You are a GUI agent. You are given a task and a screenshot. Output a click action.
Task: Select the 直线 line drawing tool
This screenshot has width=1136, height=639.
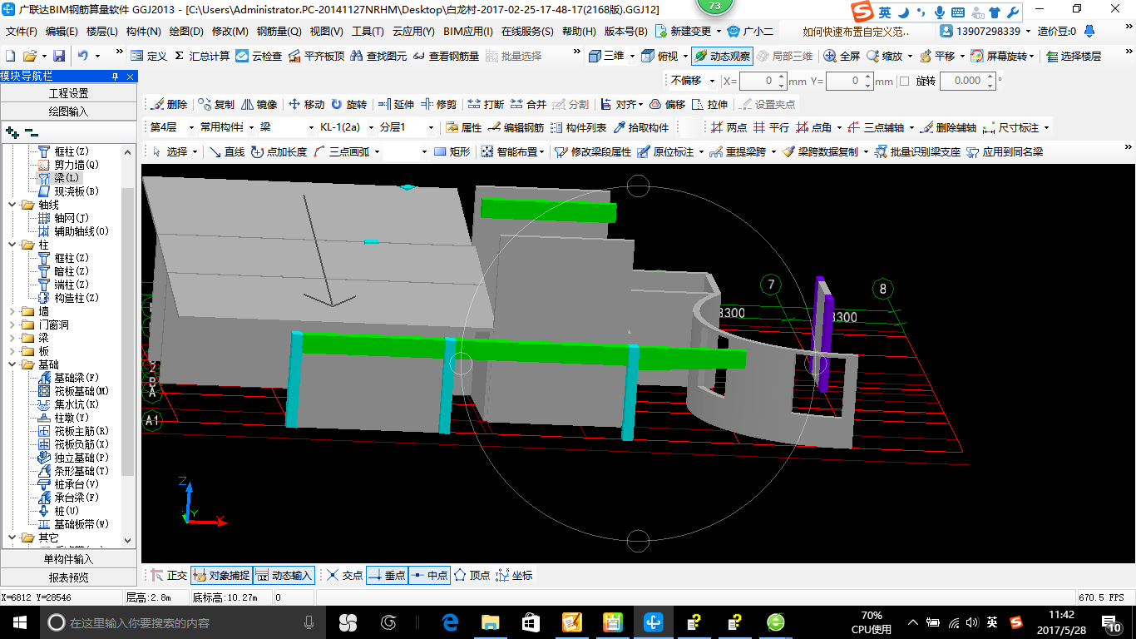pos(226,151)
